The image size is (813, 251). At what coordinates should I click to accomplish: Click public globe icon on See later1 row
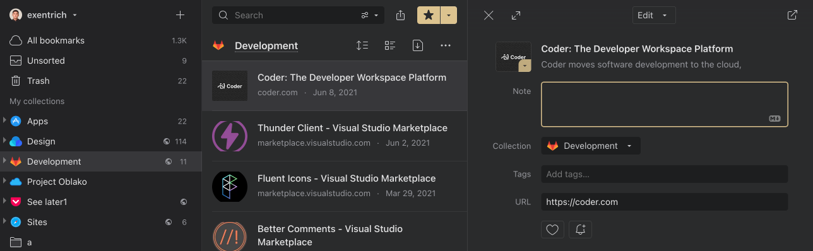(184, 202)
